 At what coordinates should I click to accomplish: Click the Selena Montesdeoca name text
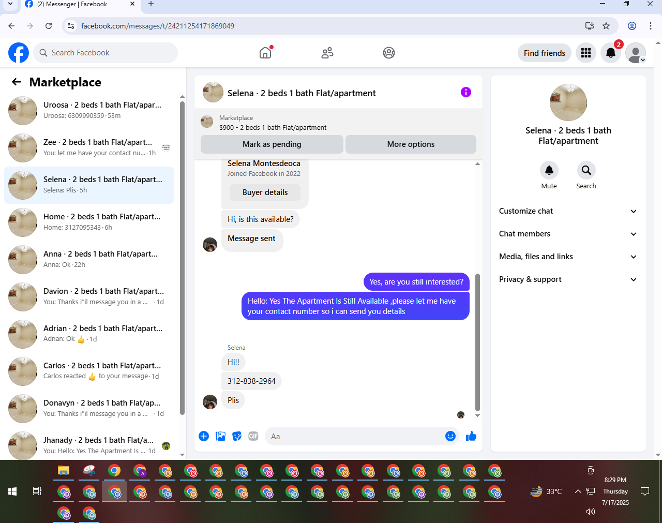click(x=264, y=163)
